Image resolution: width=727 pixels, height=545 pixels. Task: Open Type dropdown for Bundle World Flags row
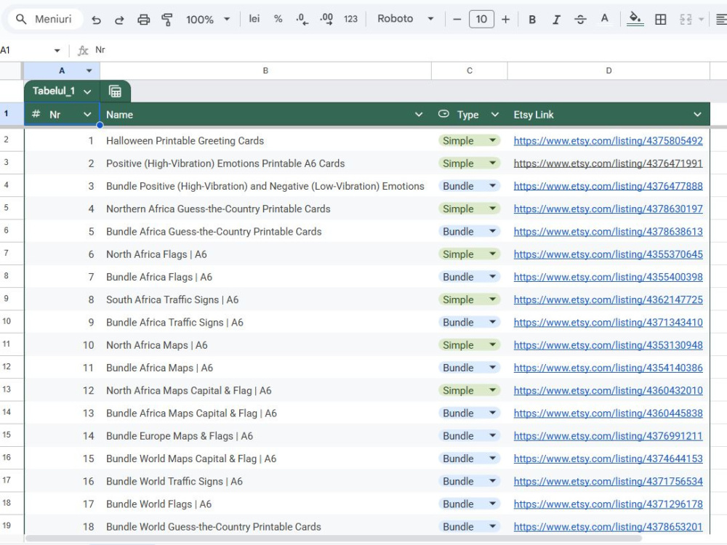(x=492, y=504)
